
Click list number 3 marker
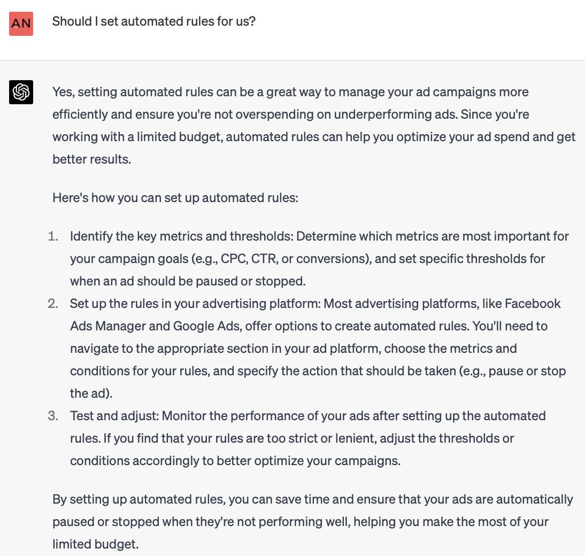(53, 416)
